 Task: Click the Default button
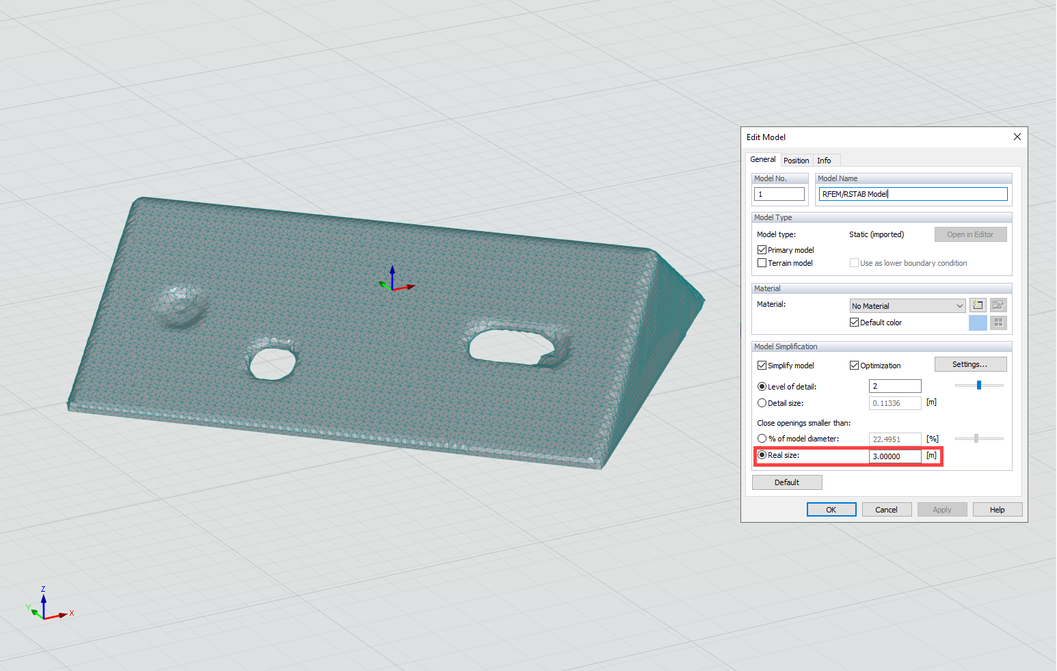[787, 482]
